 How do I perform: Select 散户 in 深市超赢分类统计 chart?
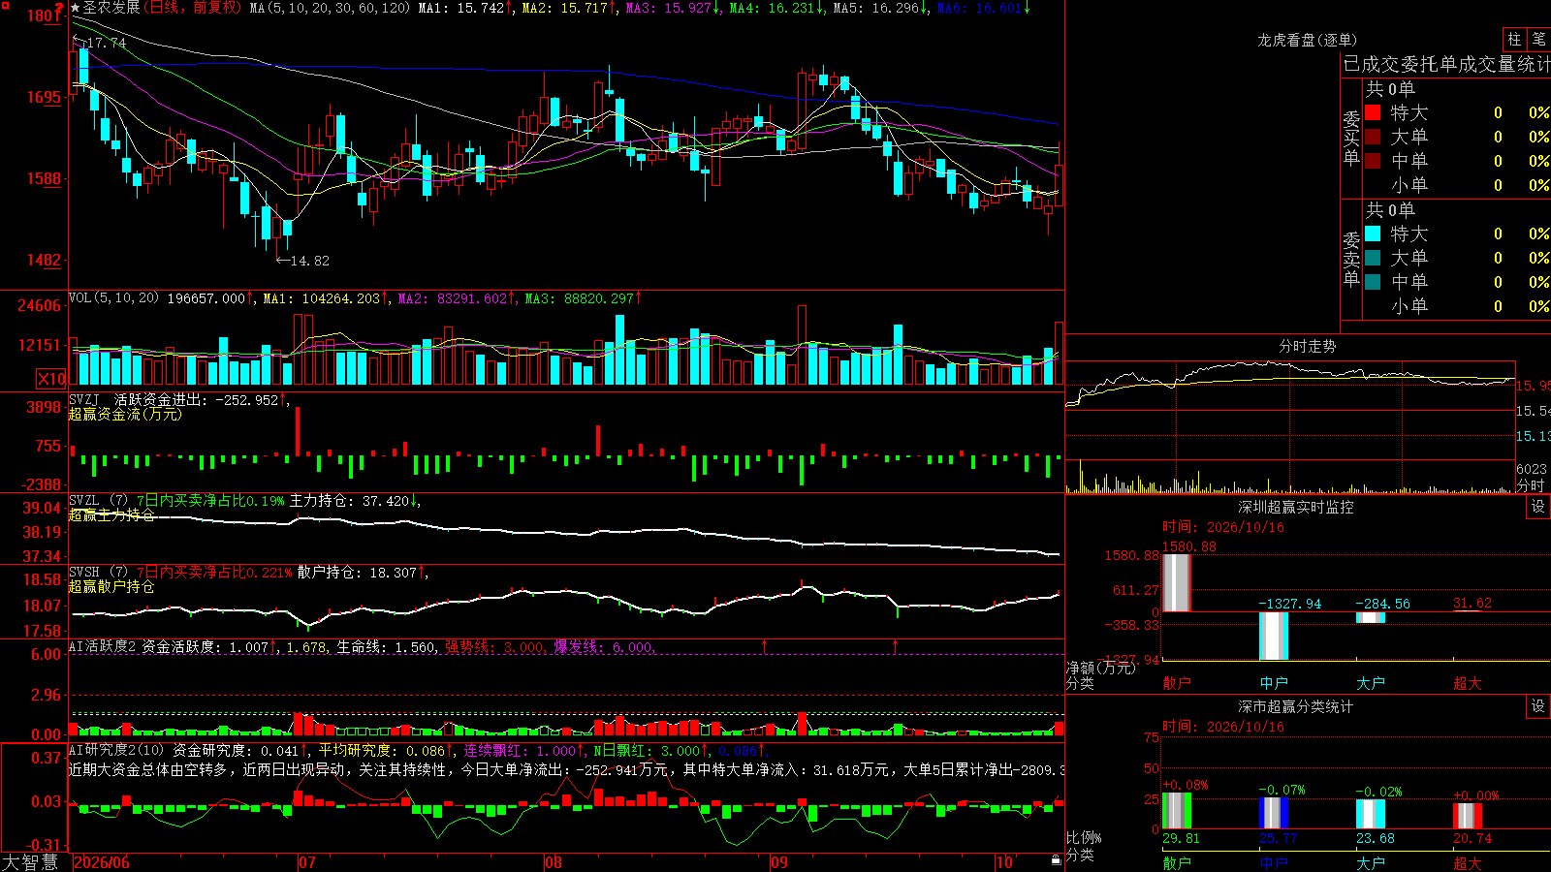[1177, 862]
